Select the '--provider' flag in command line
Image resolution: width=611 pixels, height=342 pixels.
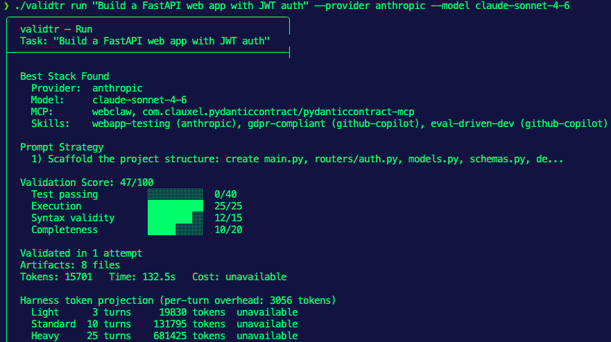[x=342, y=6]
